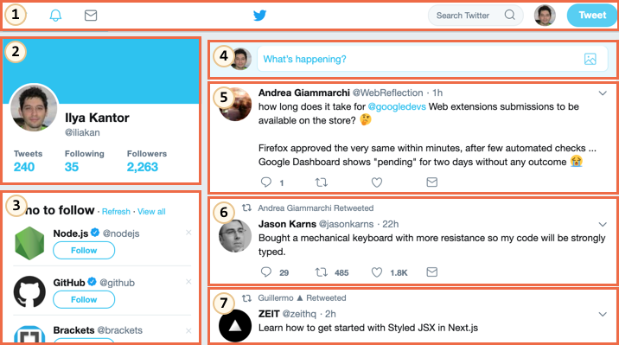Open chevron menu on Jason Karns' tweet
This screenshot has width=619, height=345.
point(603,225)
